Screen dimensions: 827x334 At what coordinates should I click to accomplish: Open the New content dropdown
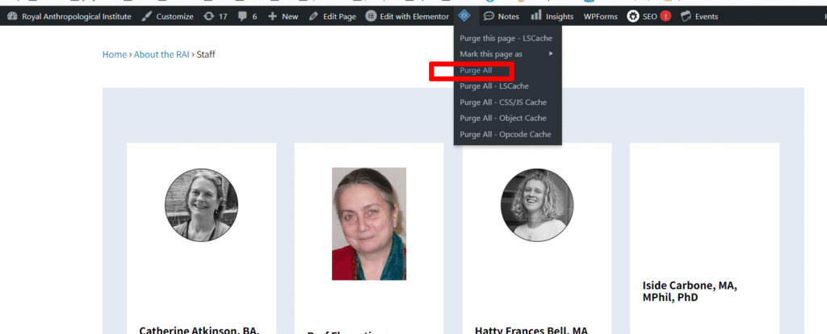(283, 16)
